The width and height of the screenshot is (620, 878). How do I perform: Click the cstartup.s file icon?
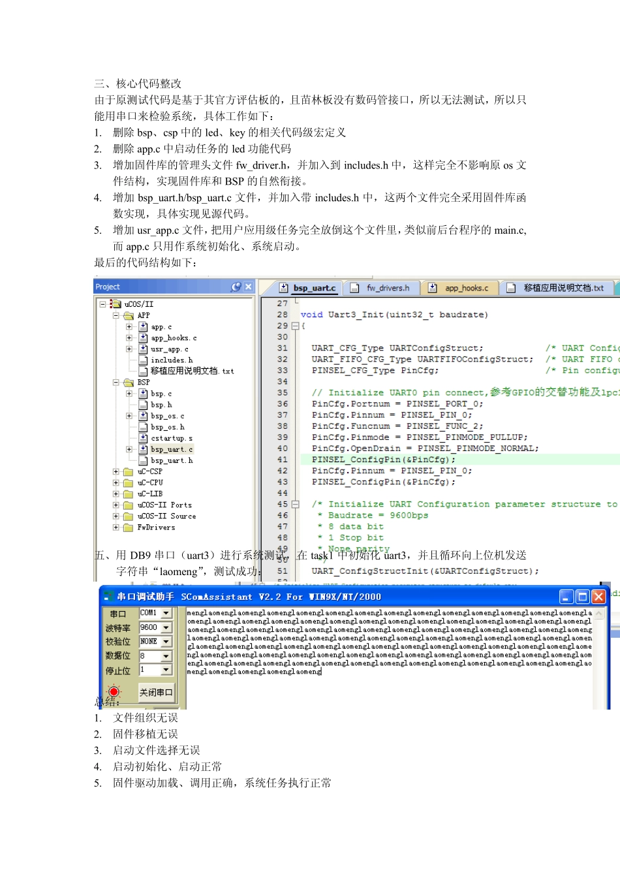[x=143, y=438]
